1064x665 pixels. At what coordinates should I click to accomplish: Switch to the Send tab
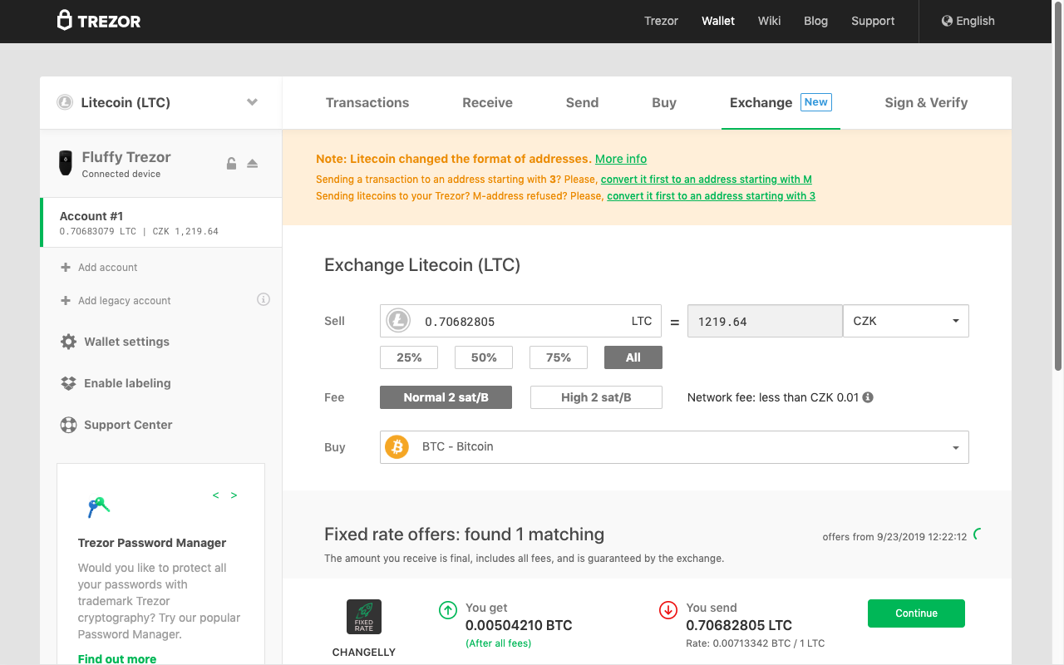pos(582,103)
